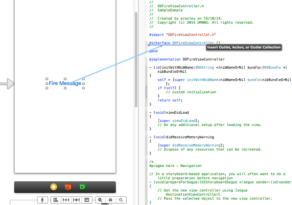Screen dimensions: 292x205
Task: Zoom out the storyboard canvas
Action: point(100,200)
